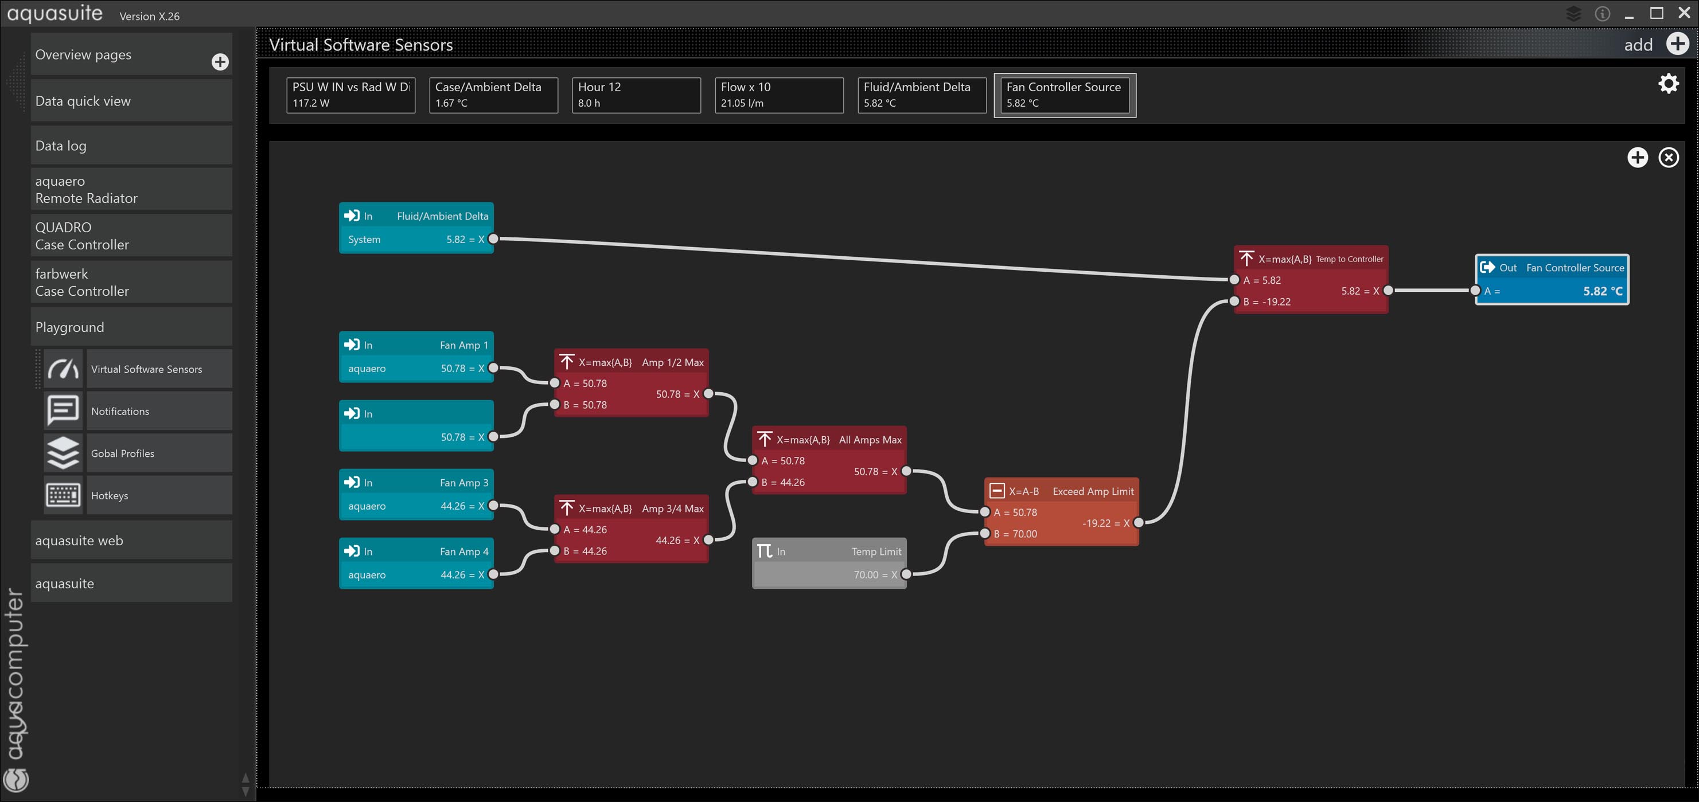This screenshot has width=1699, height=802.
Task: Click the plus icon in the editor canvas
Action: point(1637,158)
